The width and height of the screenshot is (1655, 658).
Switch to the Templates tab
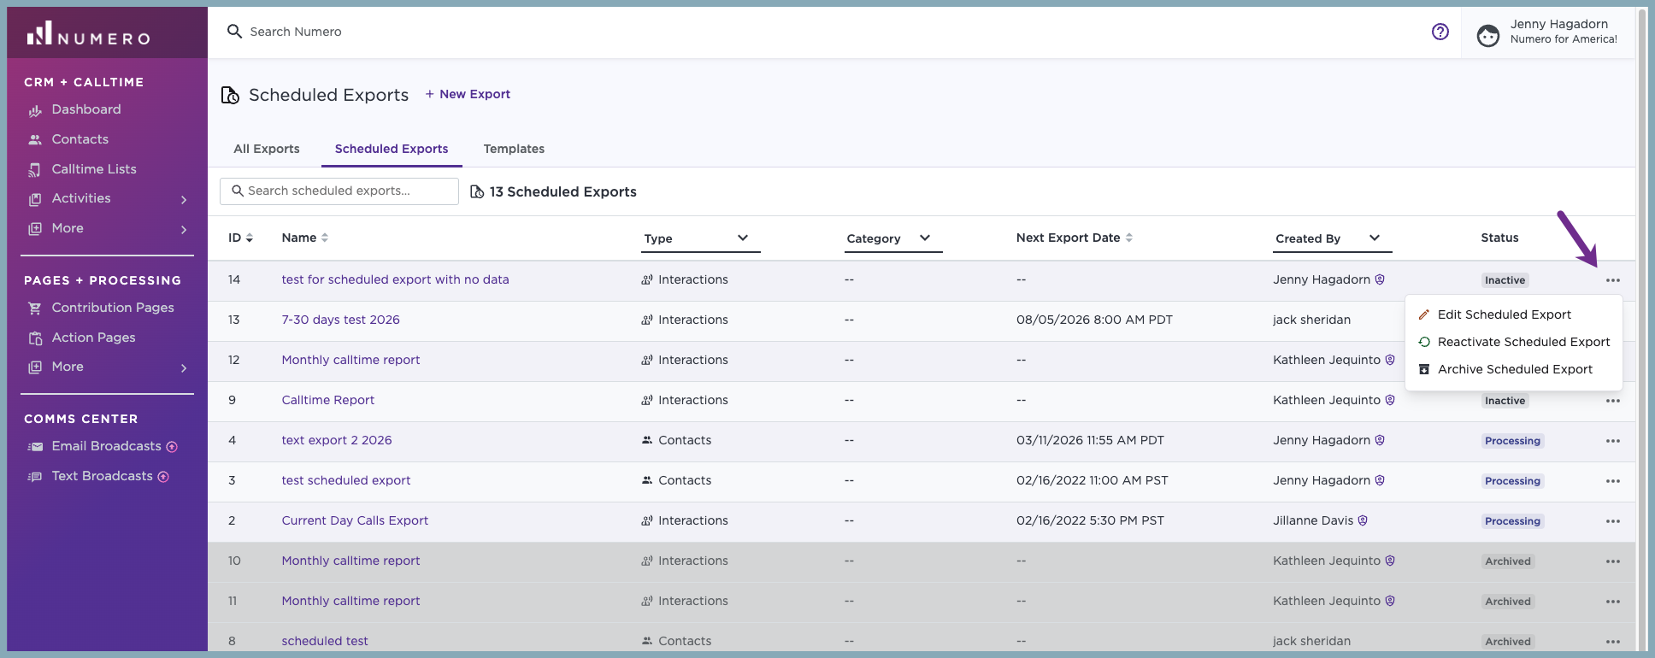(514, 149)
